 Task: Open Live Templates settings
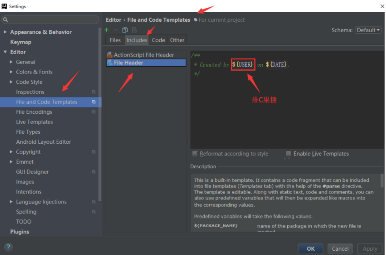click(x=34, y=122)
